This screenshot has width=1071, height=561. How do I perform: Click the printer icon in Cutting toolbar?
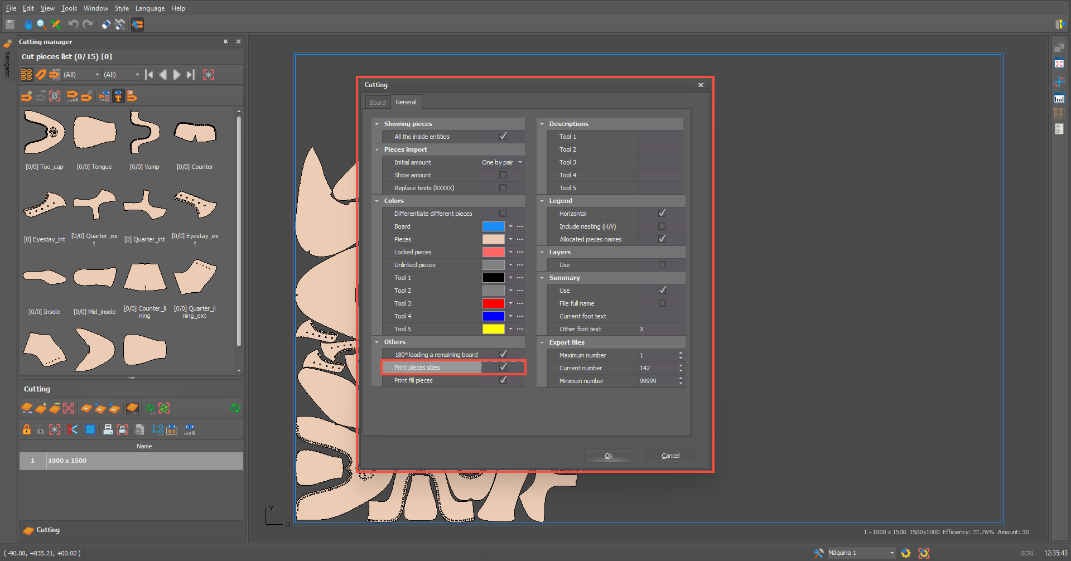pos(108,429)
